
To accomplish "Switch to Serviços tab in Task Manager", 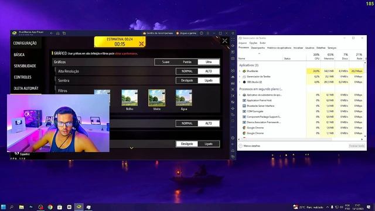I will click(x=332, y=48).
